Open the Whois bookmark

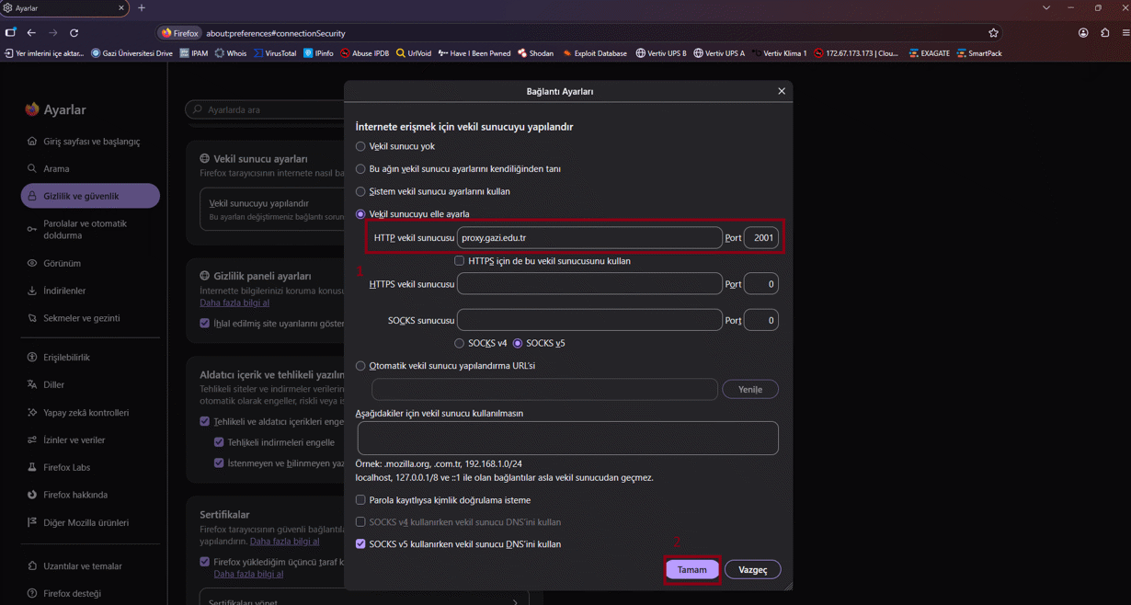pos(231,53)
